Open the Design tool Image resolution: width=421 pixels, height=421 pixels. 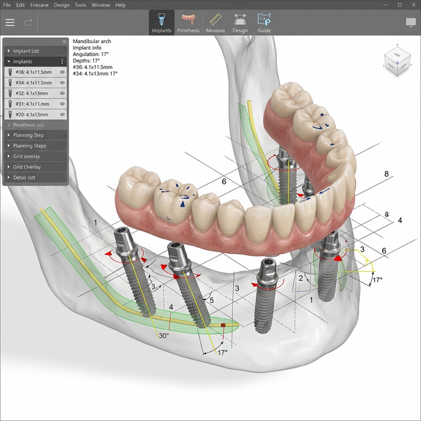[240, 23]
